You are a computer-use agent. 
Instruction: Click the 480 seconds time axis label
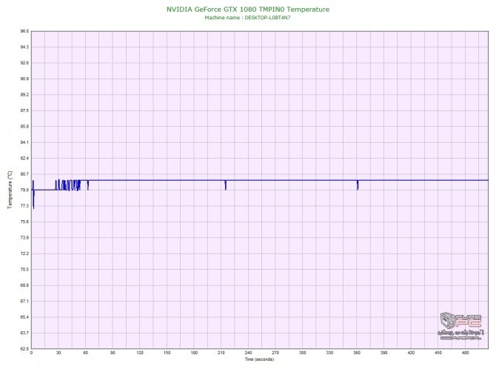(x=466, y=353)
